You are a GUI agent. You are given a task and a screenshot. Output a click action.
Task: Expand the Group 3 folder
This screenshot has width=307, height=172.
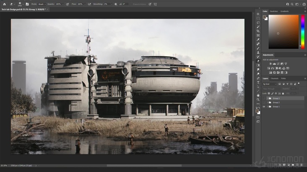(x=267, y=98)
